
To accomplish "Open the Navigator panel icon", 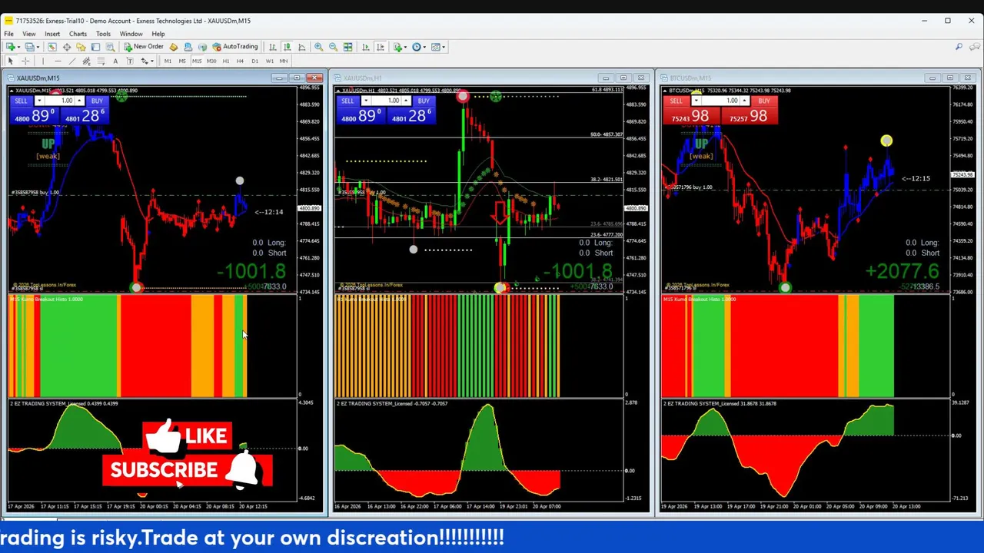I will (81, 47).
